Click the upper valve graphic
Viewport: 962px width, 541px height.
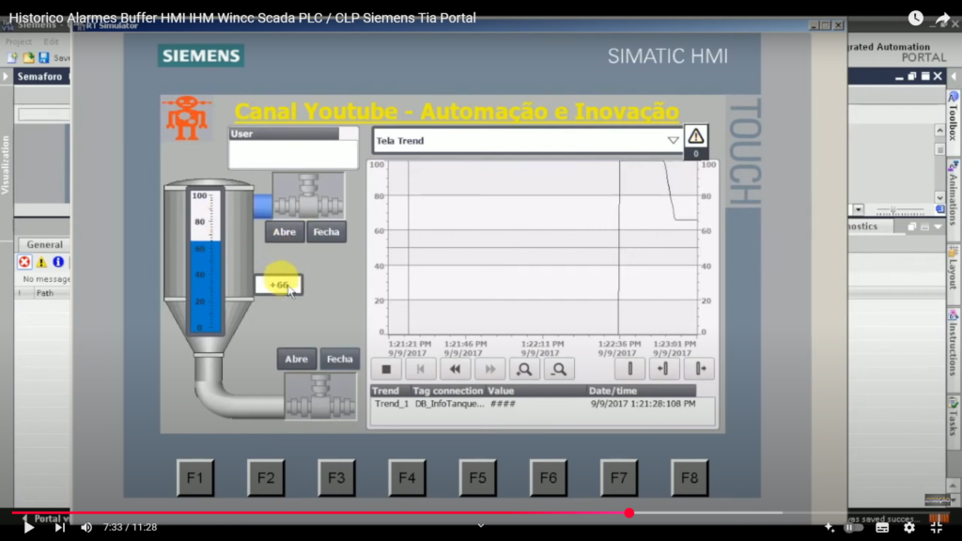coord(308,195)
